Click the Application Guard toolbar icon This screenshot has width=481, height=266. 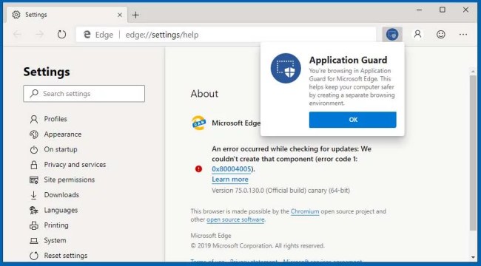392,34
